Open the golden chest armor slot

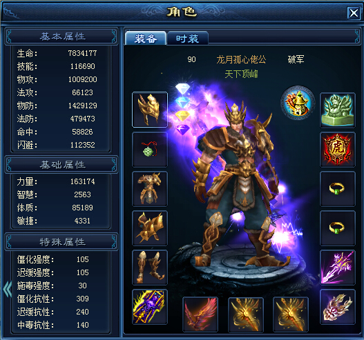(150, 189)
